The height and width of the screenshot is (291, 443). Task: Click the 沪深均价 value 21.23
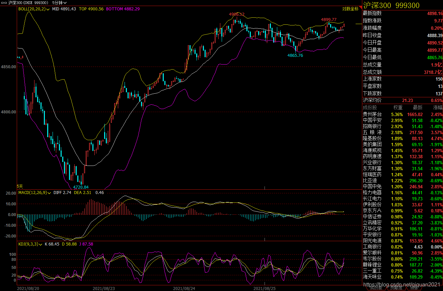[x=408, y=100]
